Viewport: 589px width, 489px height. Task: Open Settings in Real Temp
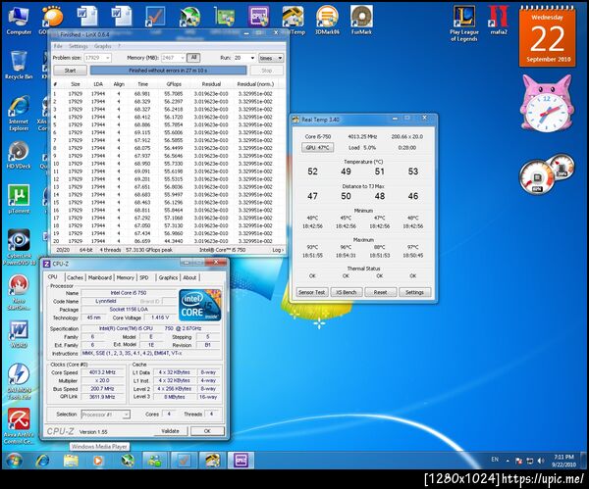pos(414,292)
